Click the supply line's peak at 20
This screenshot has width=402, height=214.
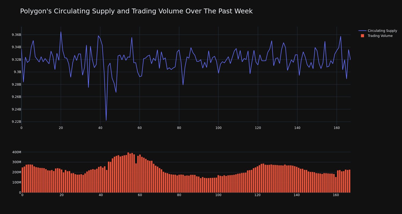tap(61, 32)
